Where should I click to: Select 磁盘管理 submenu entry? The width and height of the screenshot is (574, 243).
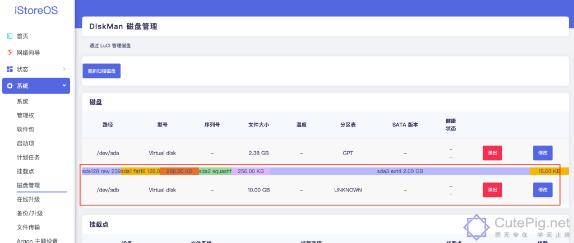pos(28,185)
